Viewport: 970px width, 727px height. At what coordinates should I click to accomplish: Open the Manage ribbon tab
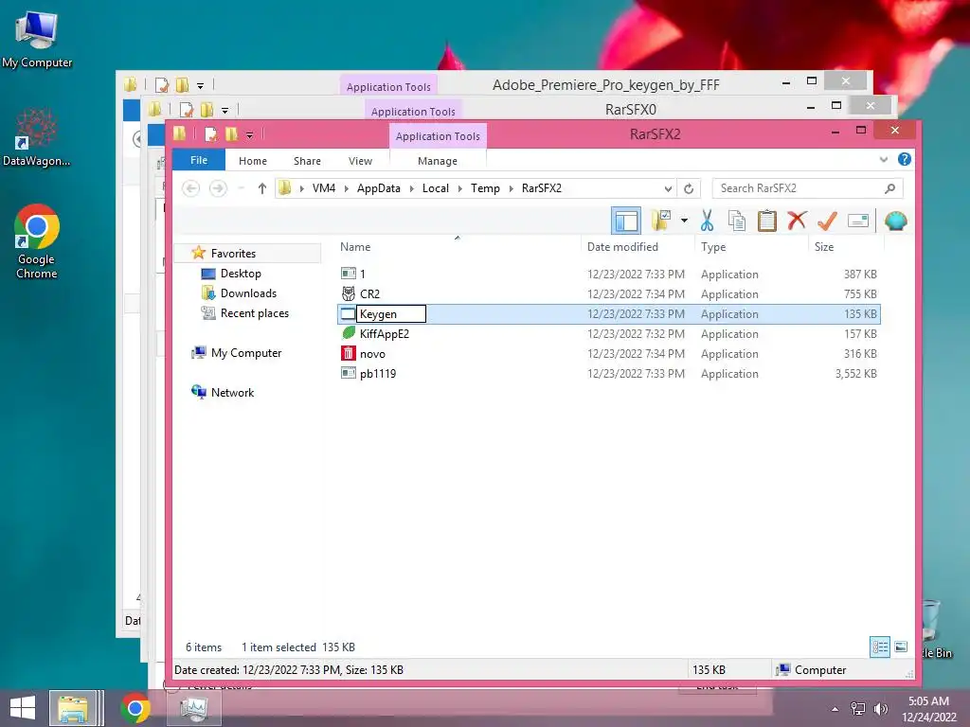[x=438, y=161]
